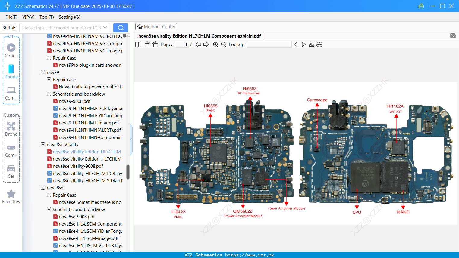The image size is (459, 258).
Task: Open nova9Pro plug-in card repair case
Action: (x=88, y=65)
